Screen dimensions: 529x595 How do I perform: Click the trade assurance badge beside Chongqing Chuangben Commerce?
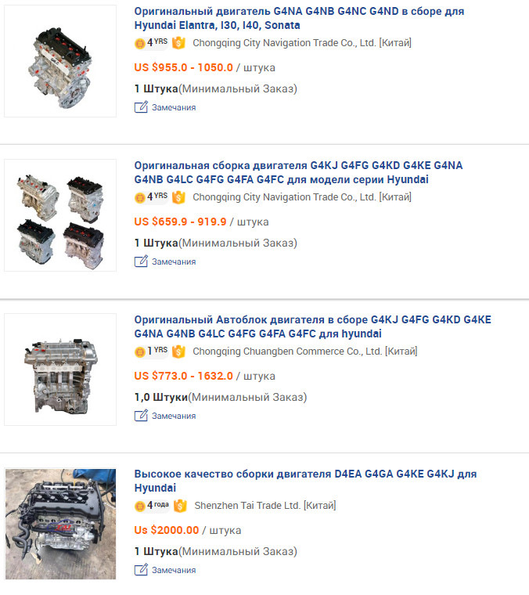pyautogui.click(x=178, y=352)
